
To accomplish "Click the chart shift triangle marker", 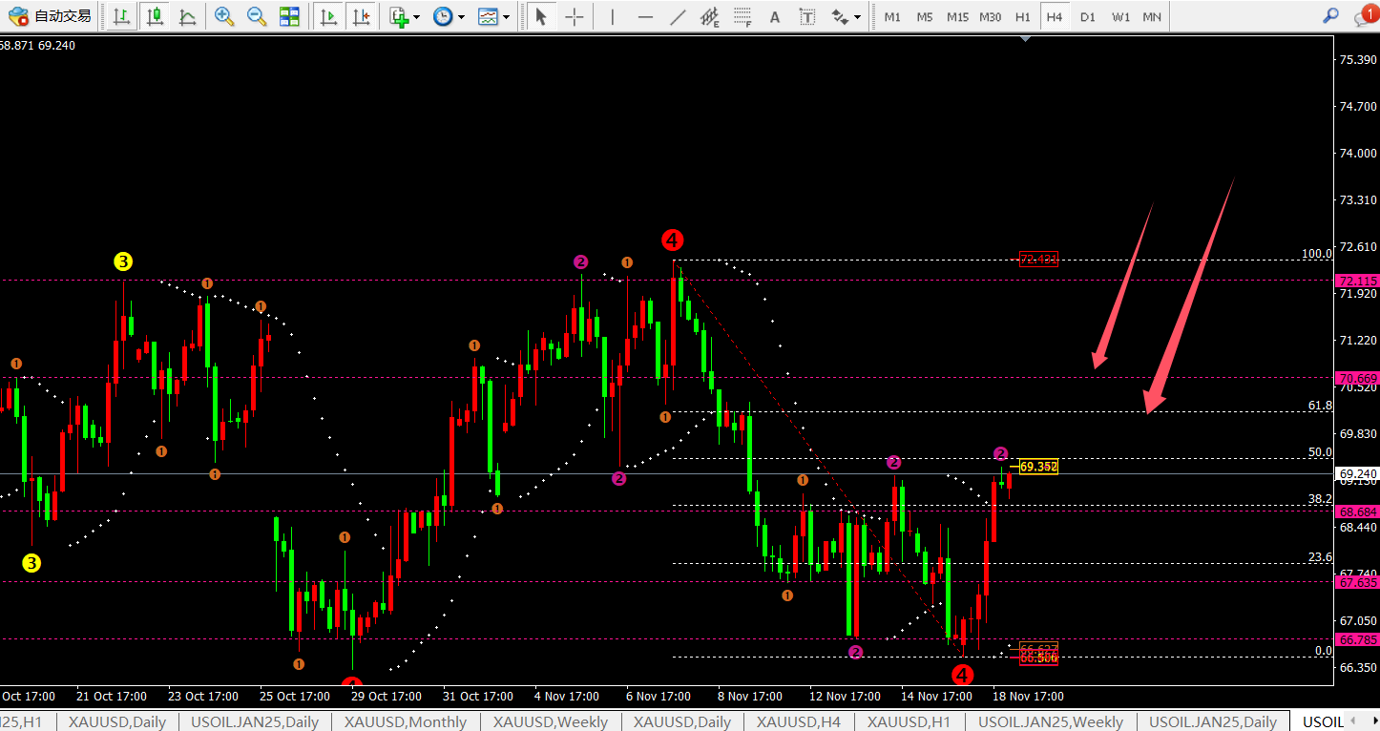I will 1025,39.
